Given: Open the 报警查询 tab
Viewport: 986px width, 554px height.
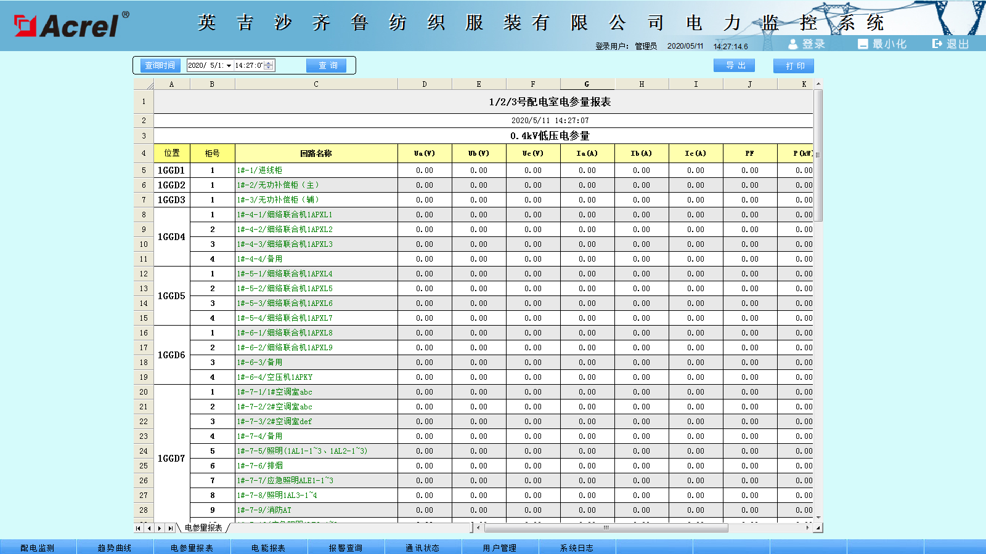Looking at the screenshot, I should (345, 547).
